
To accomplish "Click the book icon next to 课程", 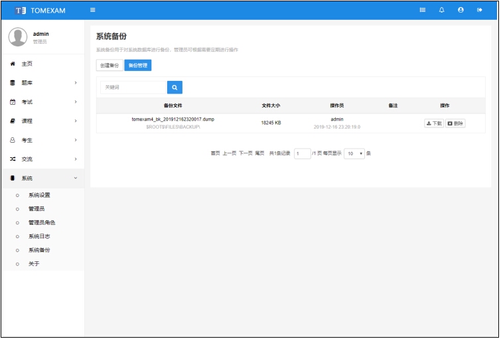I will (13, 121).
